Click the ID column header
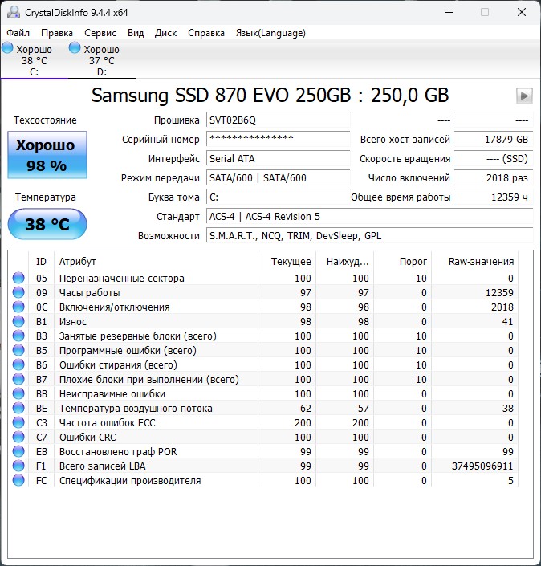The height and width of the screenshot is (566, 541). [41, 262]
